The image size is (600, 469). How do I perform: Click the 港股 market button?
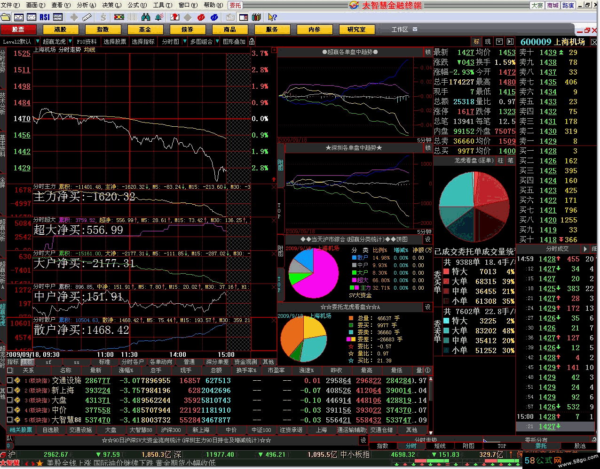pyautogui.click(x=61, y=29)
